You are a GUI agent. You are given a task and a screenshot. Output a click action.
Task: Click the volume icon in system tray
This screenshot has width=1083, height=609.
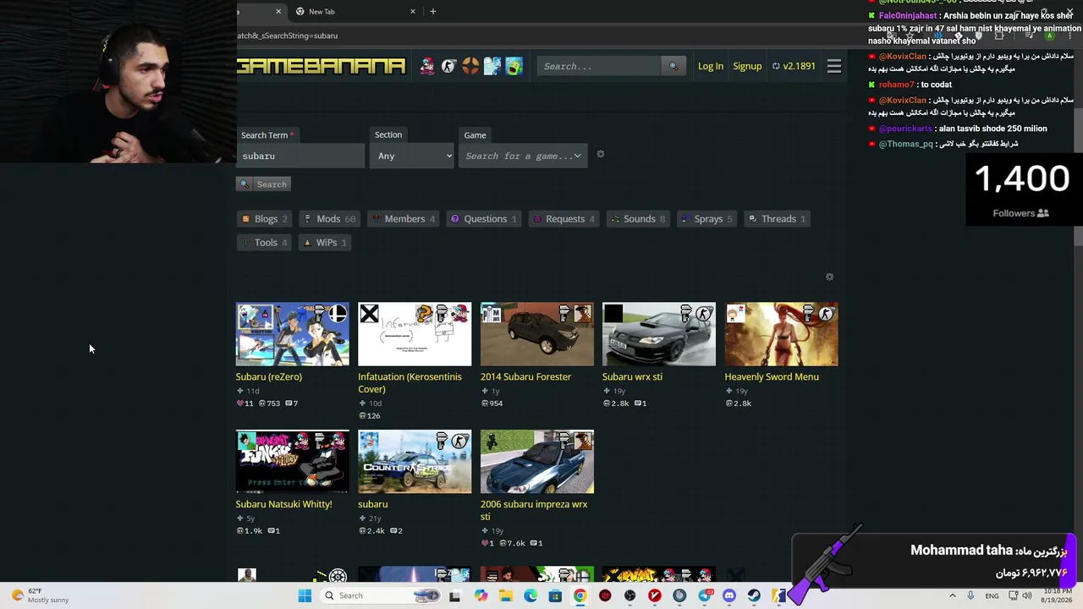1027,595
